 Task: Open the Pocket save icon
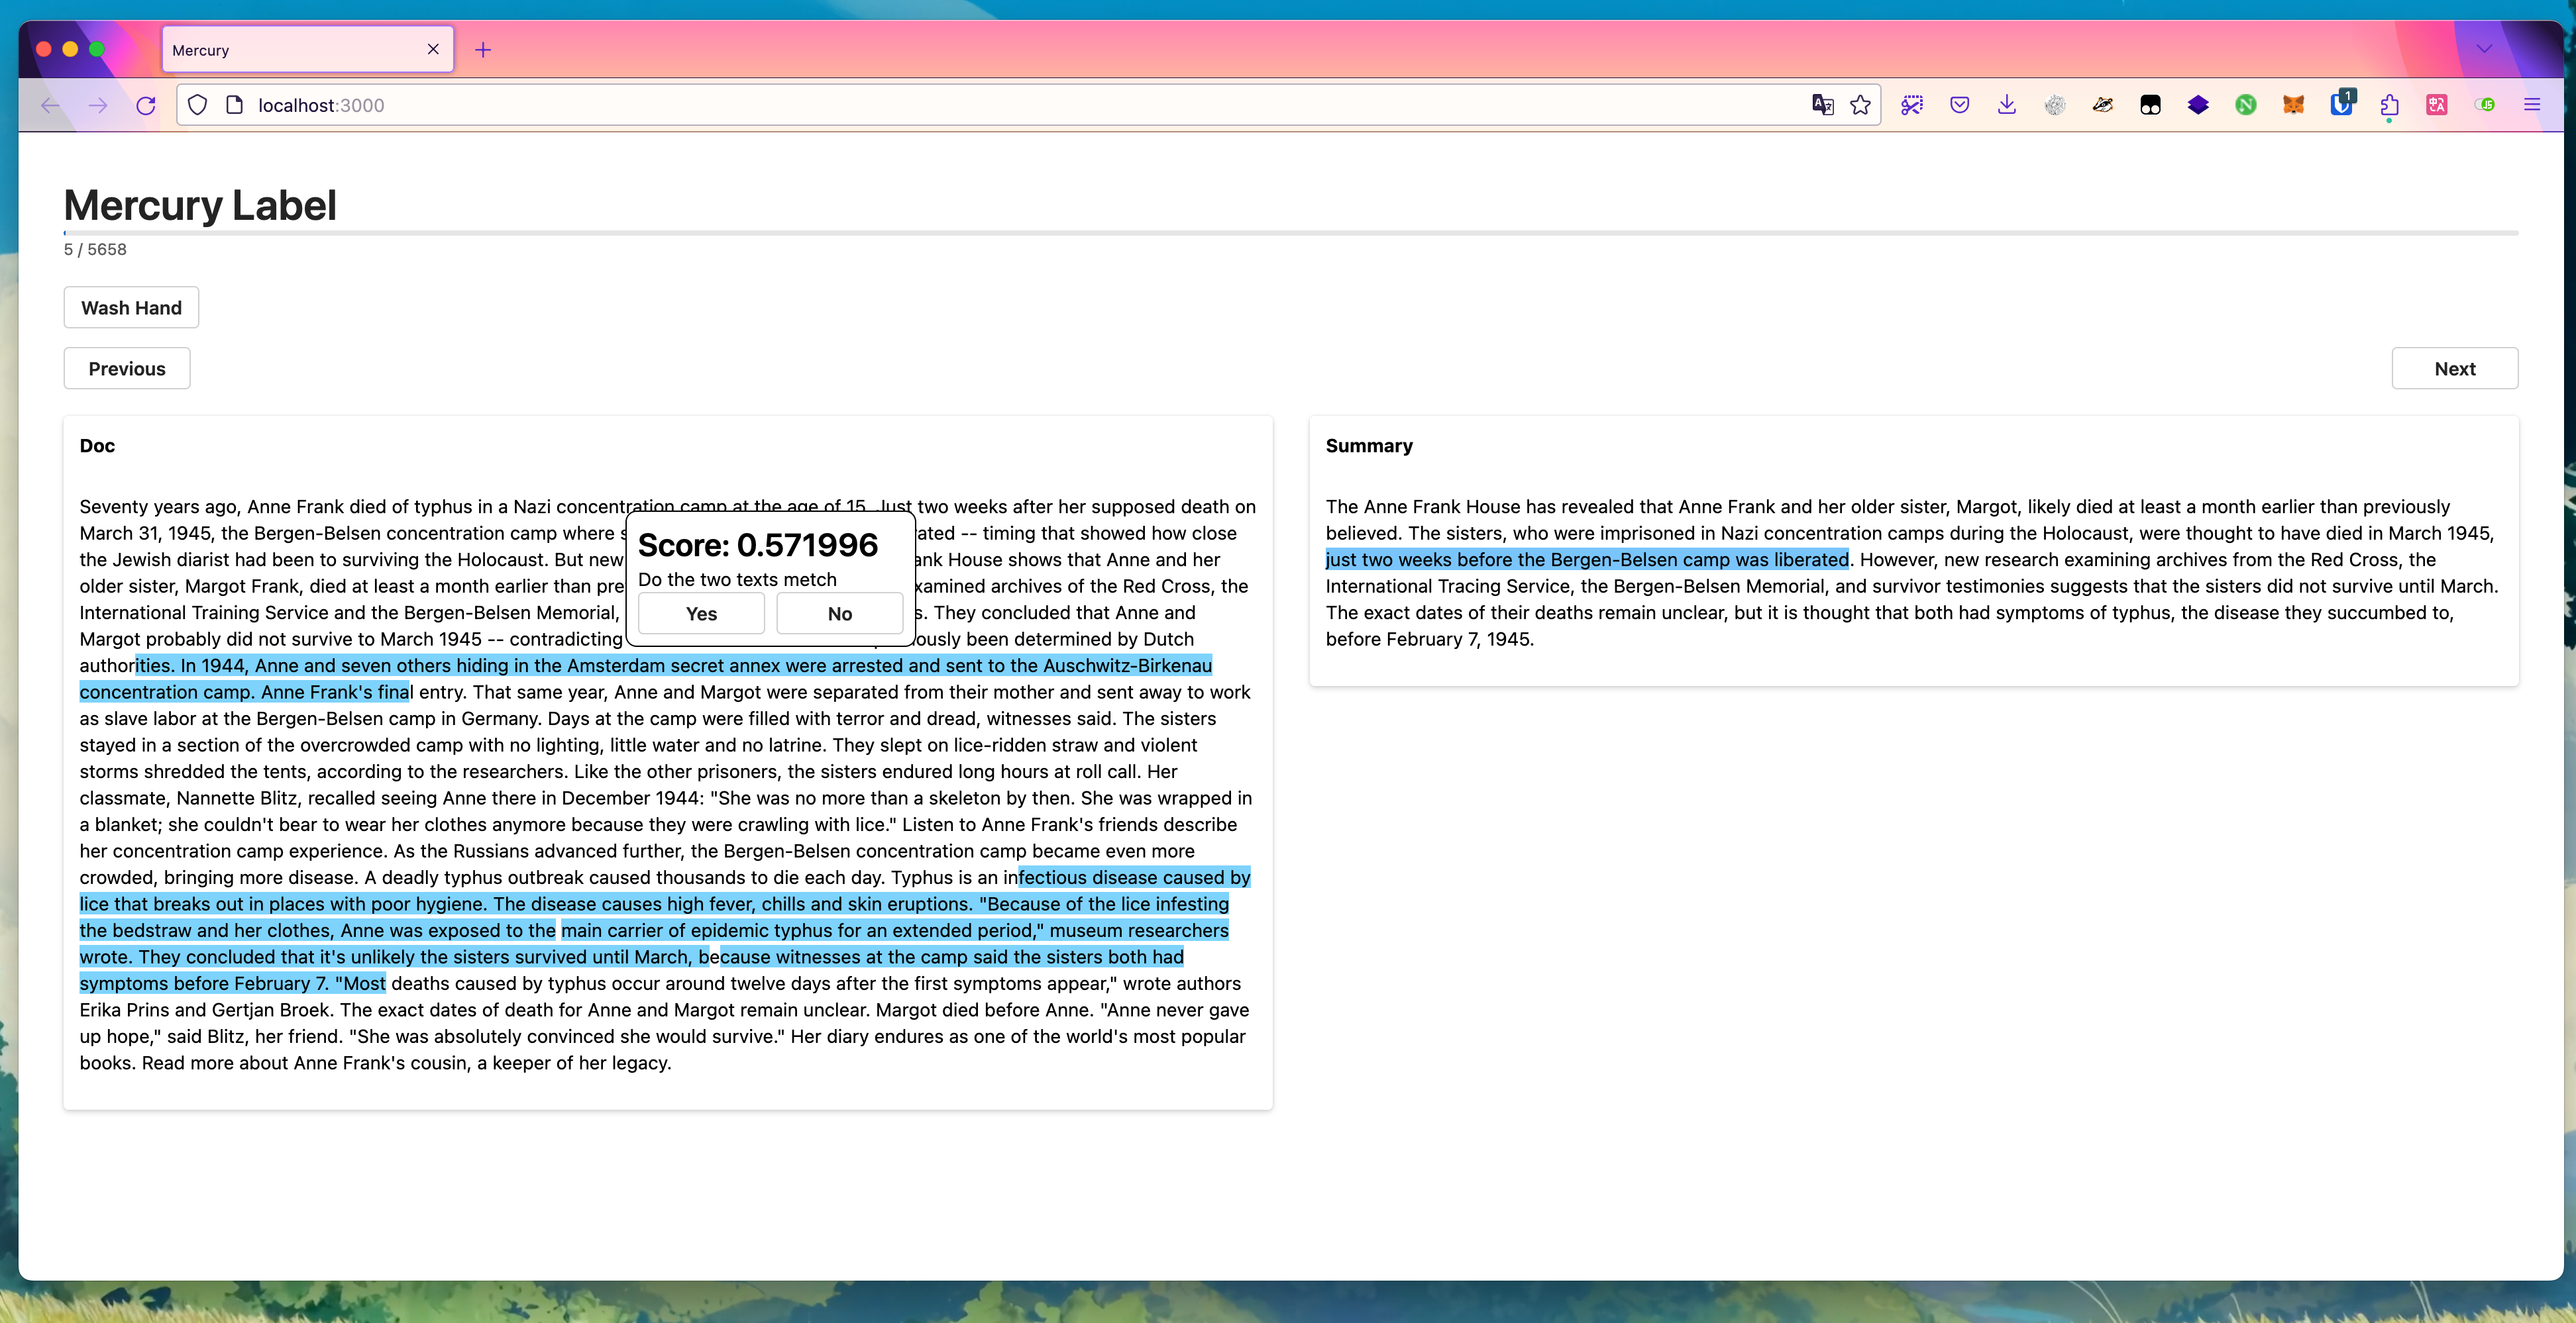point(1959,105)
